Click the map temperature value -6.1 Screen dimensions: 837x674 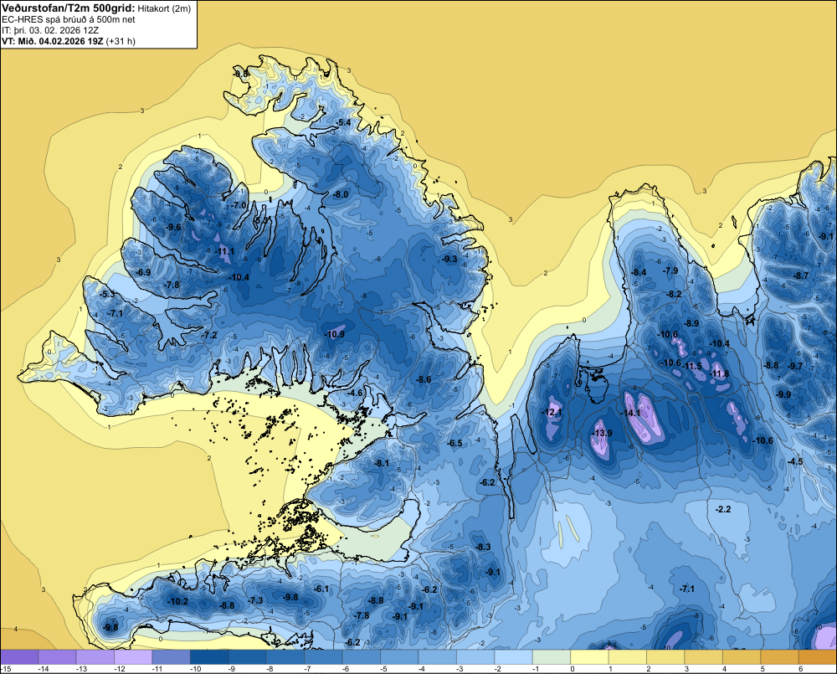click(322, 589)
